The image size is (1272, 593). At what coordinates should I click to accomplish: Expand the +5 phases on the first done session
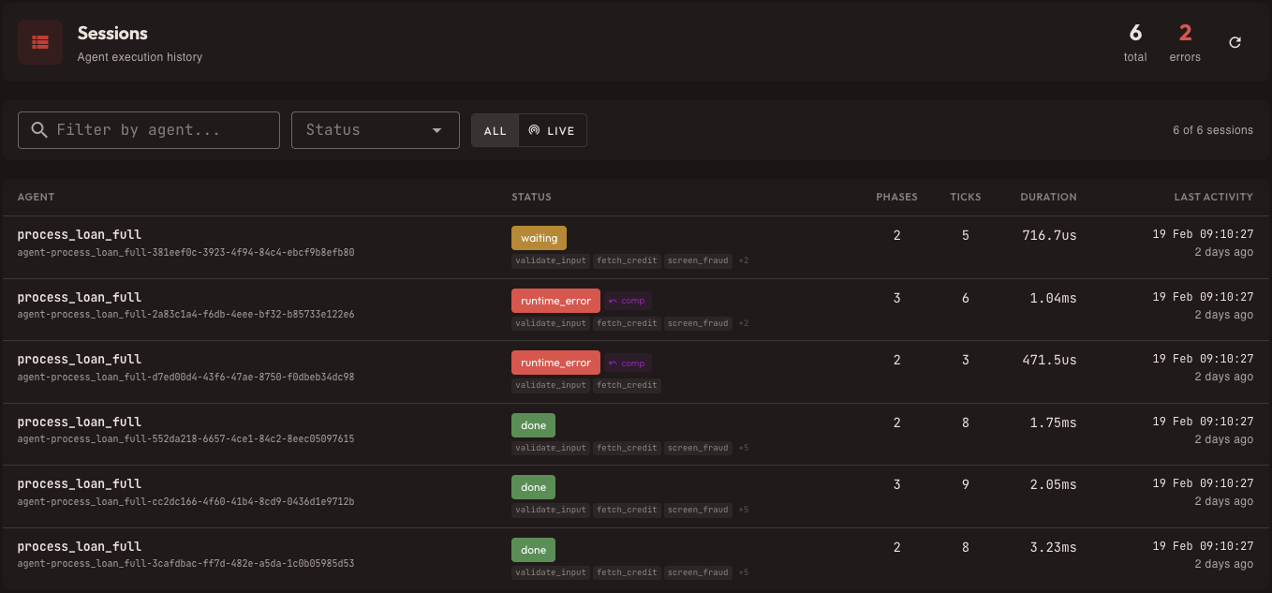tap(743, 448)
